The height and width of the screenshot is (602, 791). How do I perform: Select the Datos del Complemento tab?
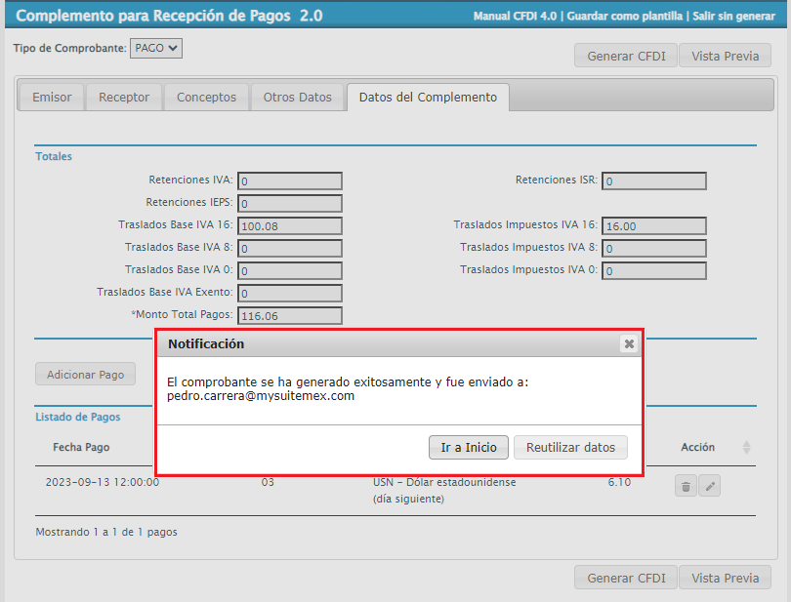click(428, 98)
